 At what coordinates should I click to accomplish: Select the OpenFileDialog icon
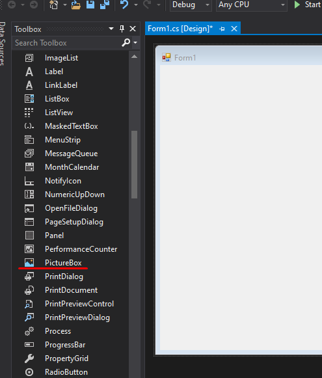29,208
